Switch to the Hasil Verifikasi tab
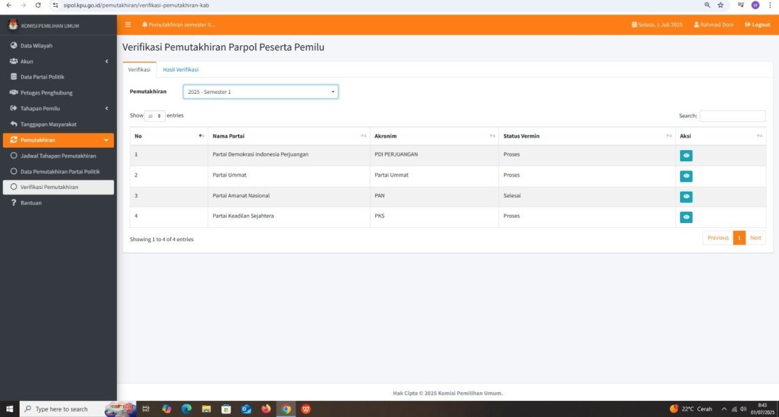Viewport: 779px width, 417px height. pyautogui.click(x=180, y=69)
